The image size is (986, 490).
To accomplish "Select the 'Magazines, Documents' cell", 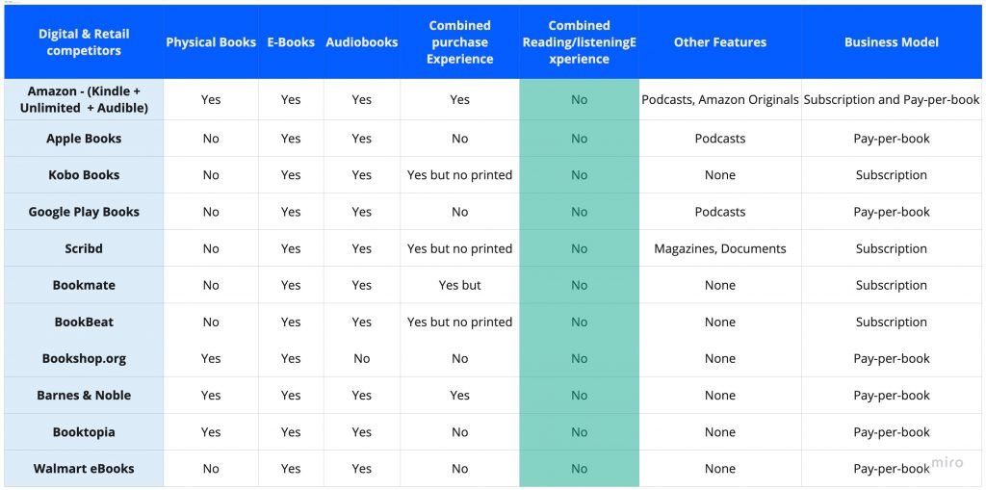I will tap(720, 248).
